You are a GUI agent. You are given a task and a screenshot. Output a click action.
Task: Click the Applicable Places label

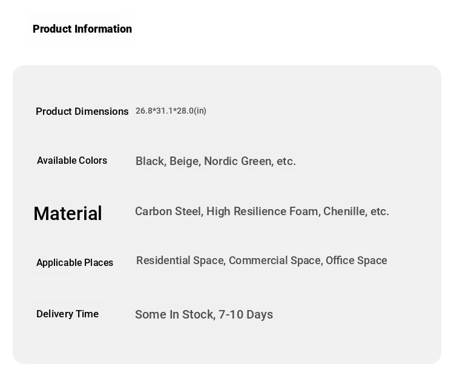coord(74,263)
